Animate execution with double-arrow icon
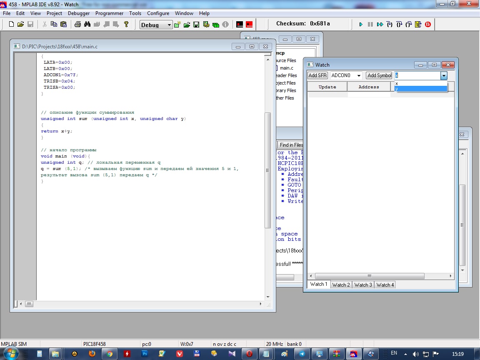 click(380, 24)
